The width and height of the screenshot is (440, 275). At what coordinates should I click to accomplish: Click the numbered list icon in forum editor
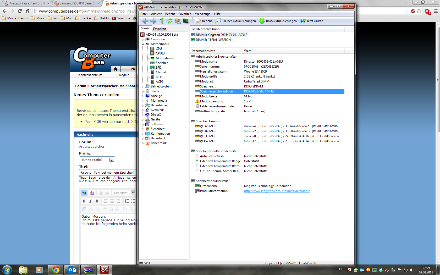pyautogui.click(x=127, y=201)
